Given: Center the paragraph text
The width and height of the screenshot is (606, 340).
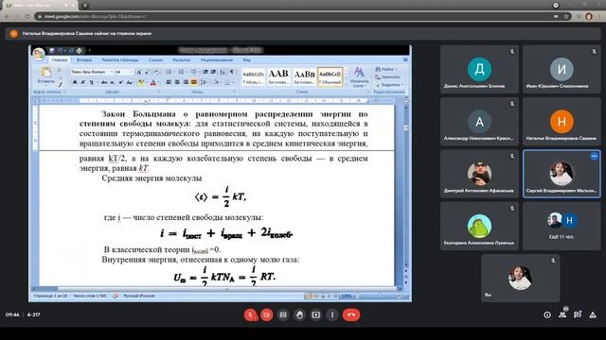Looking at the screenshot, I should (177, 82).
